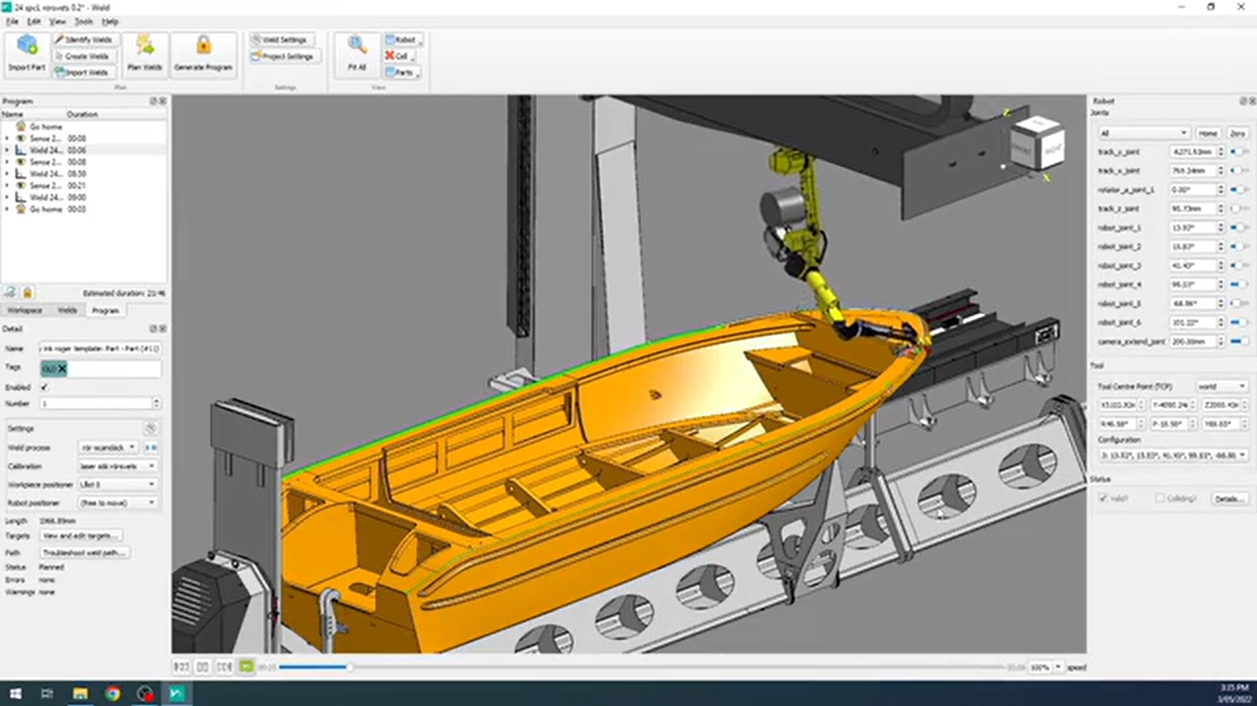This screenshot has width=1257, height=706.
Task: Click the Import Part icon
Action: coord(27,46)
